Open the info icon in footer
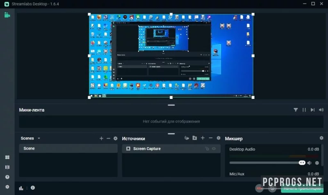 tap(33, 188)
